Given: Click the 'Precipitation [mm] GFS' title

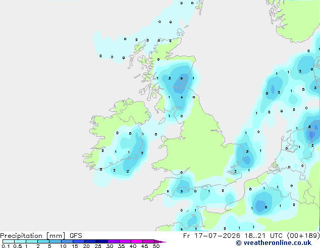Looking at the screenshot, I should [41, 236].
